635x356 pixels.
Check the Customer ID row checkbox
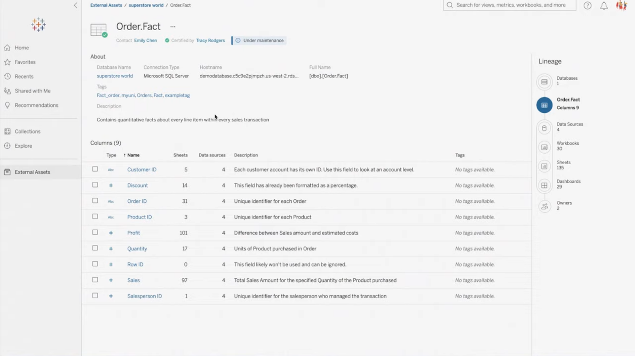pos(95,169)
